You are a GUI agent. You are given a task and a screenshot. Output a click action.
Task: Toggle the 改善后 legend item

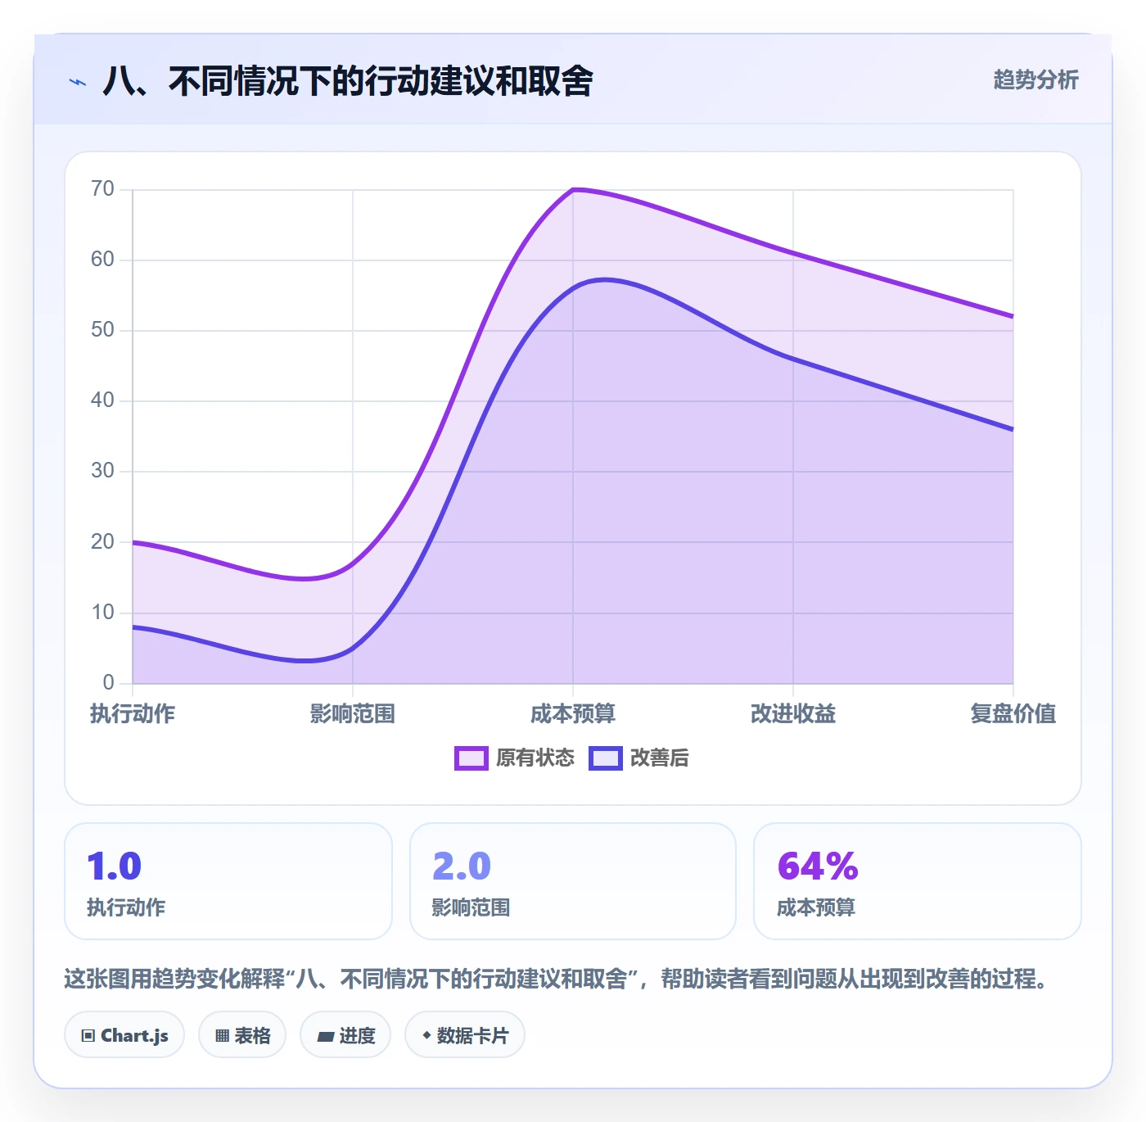639,758
